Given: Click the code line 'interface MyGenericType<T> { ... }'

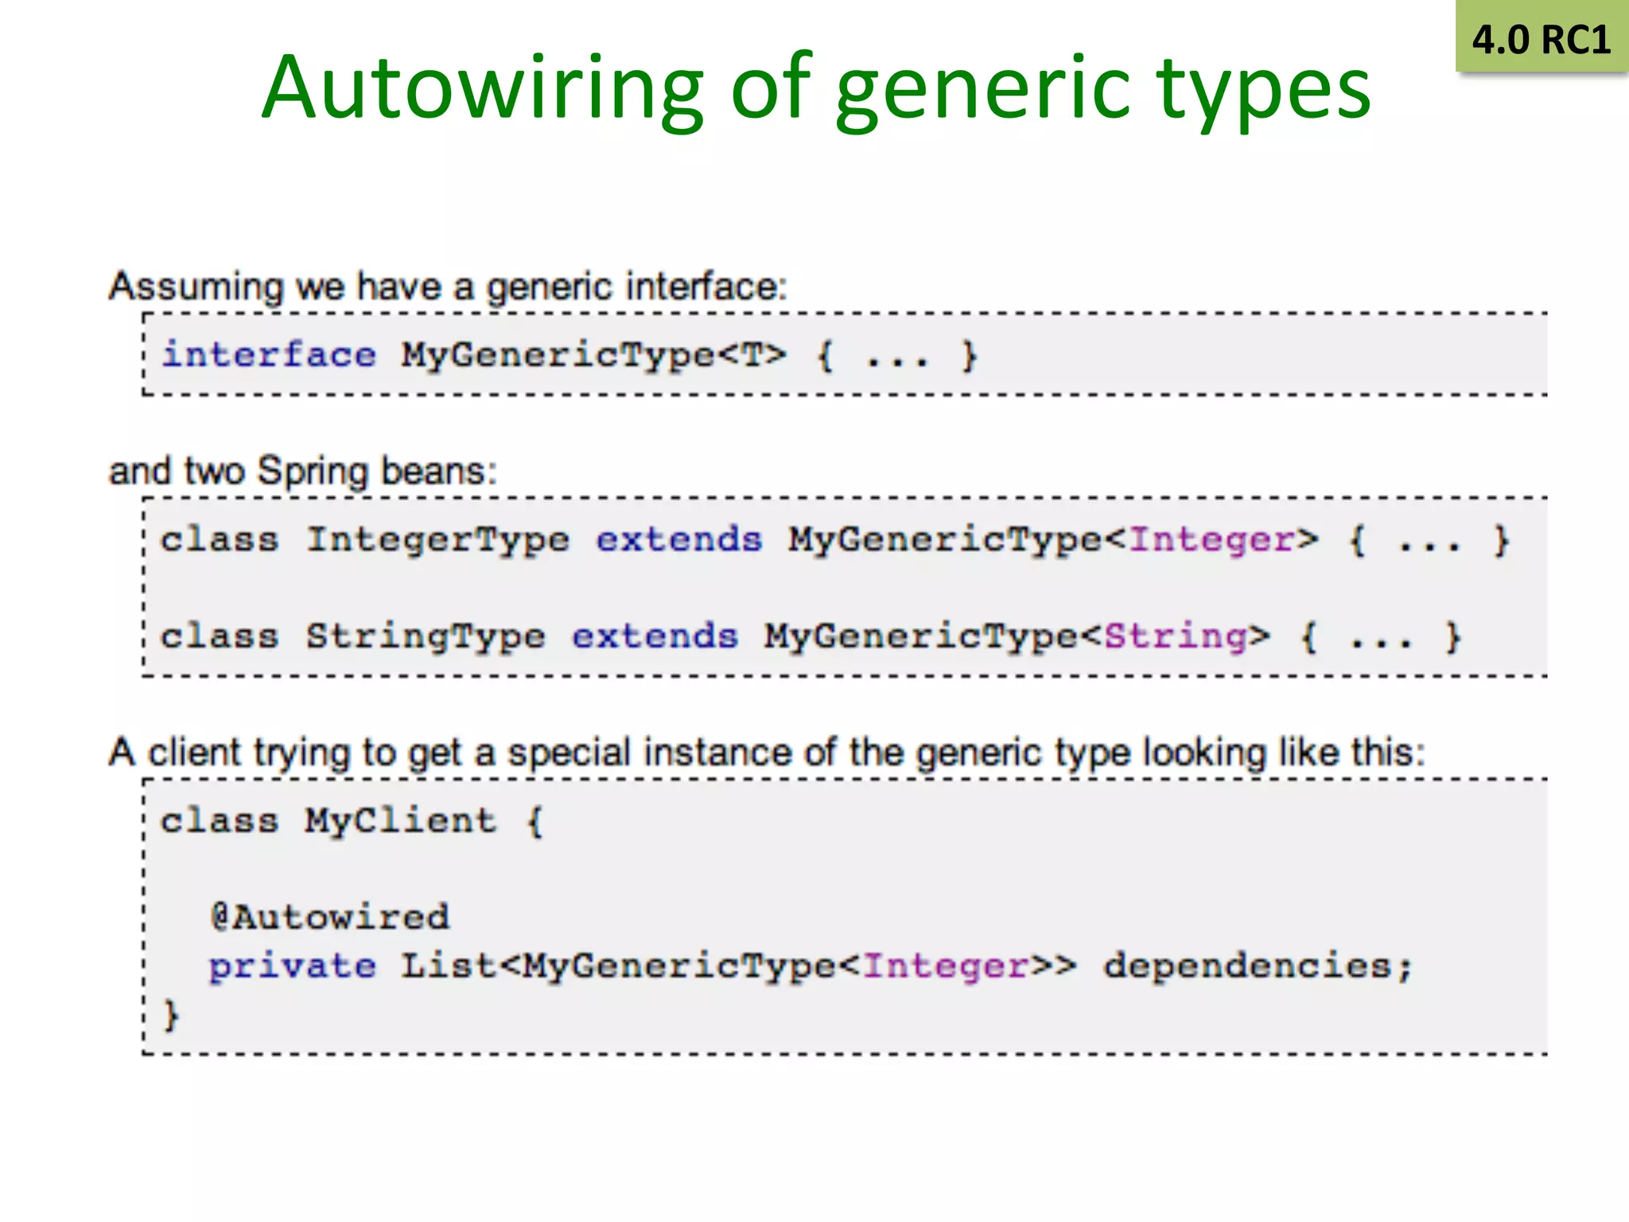Looking at the screenshot, I should [570, 355].
